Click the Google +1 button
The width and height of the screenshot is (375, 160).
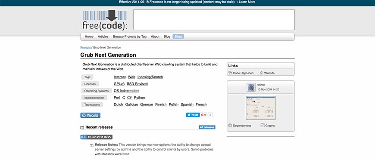click(x=203, y=115)
